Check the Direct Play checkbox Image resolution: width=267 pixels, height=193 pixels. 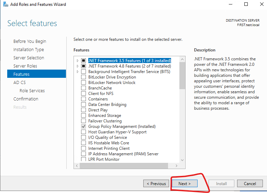pyautogui.click(x=84, y=110)
